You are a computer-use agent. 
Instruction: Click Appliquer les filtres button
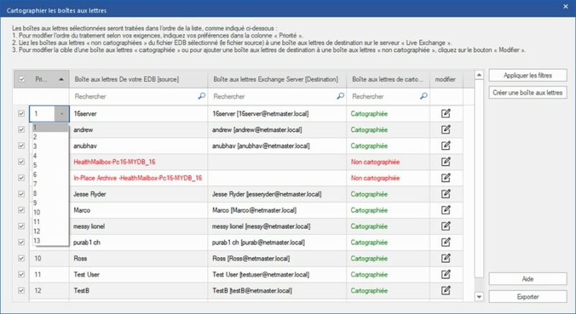click(528, 76)
